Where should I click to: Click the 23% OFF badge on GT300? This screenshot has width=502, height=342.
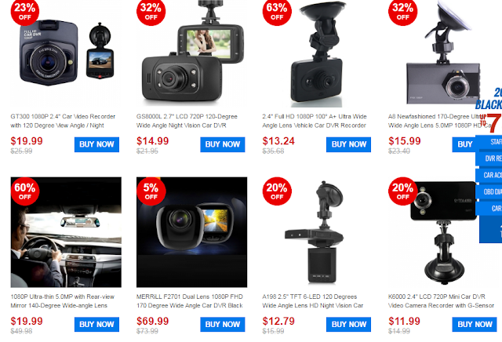[x=25, y=12]
